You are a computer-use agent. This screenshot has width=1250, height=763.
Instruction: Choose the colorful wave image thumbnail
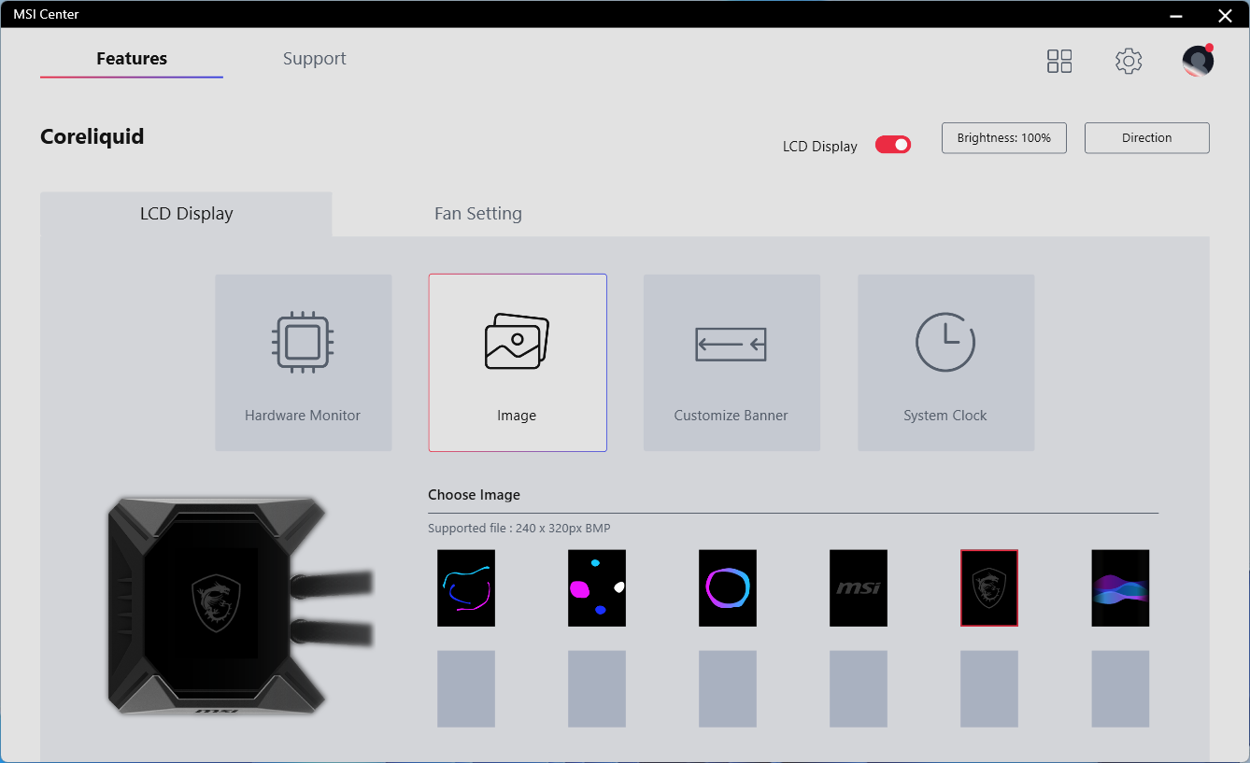tap(1120, 587)
